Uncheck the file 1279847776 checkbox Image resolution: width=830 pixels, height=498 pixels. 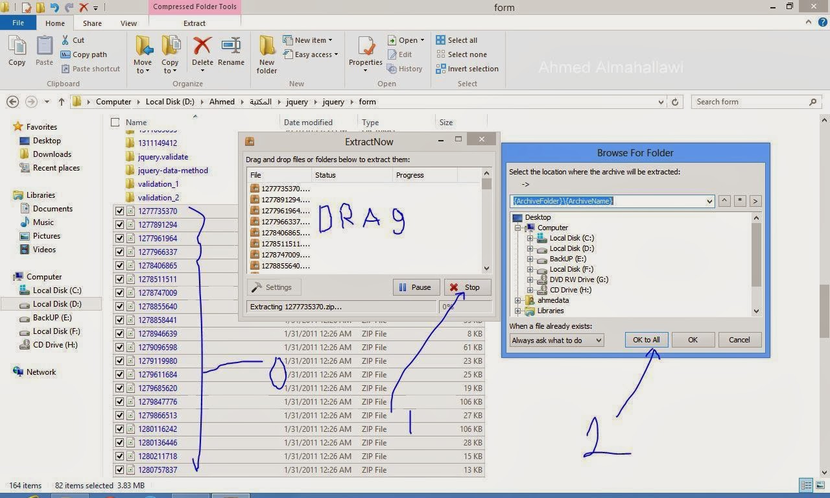pyautogui.click(x=119, y=402)
